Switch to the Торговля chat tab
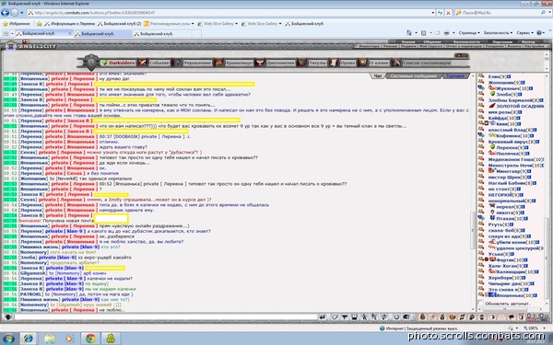 (455, 76)
